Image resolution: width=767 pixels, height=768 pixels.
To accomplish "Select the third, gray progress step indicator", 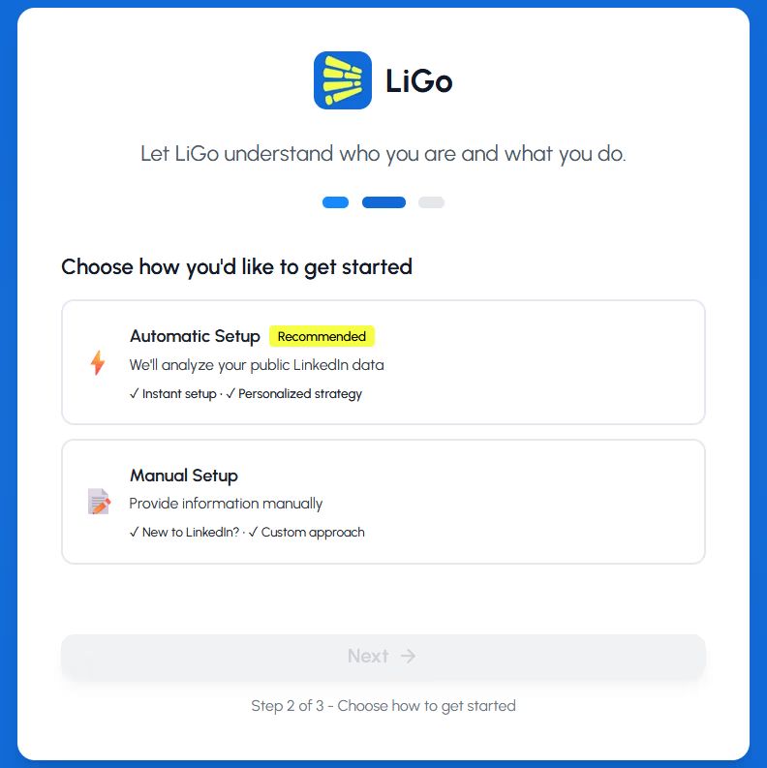I will [x=431, y=202].
